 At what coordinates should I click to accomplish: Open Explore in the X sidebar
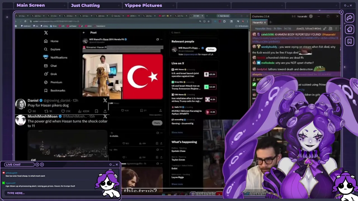pos(52,49)
